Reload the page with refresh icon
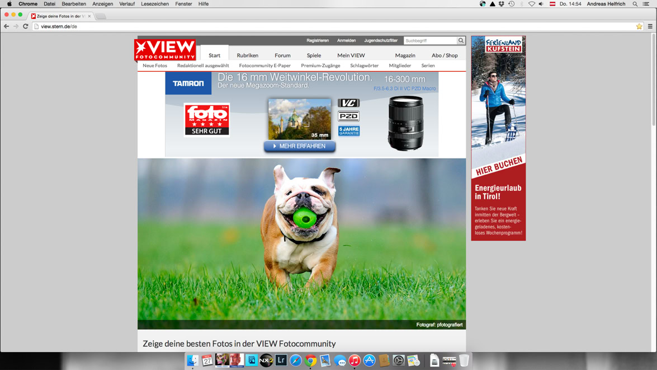The image size is (657, 370). (x=26, y=26)
